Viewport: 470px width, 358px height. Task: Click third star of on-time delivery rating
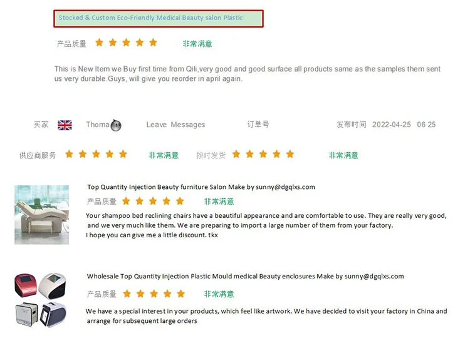click(x=263, y=155)
